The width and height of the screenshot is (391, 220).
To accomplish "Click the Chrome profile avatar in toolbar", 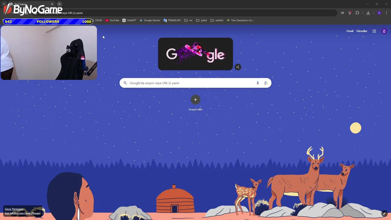I will click(x=379, y=13).
